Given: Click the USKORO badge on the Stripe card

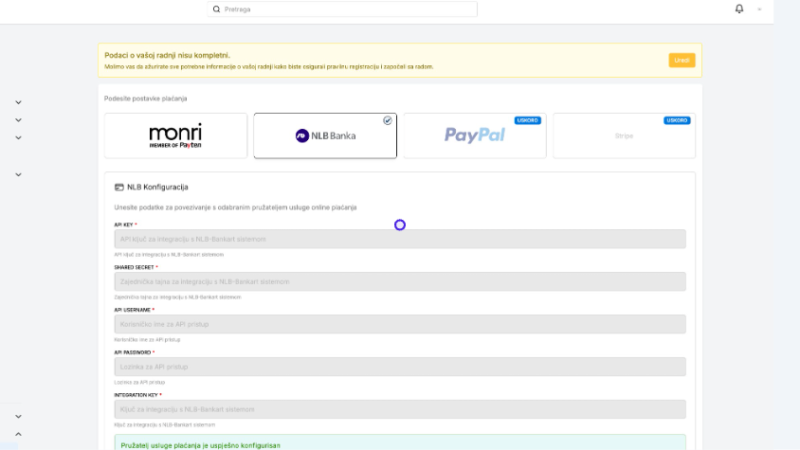Looking at the screenshot, I should point(677,120).
